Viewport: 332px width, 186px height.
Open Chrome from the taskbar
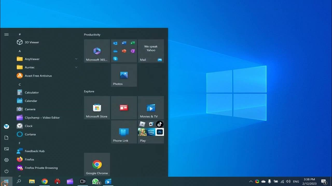click(x=45, y=182)
